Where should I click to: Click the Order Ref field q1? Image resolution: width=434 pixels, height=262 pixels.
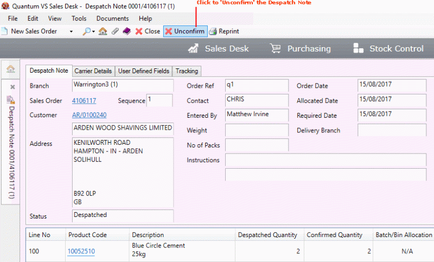click(x=257, y=85)
